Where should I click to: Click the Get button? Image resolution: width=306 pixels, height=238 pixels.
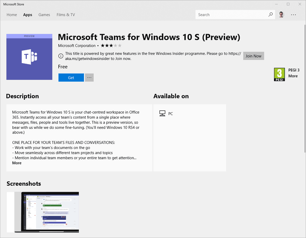[x=71, y=77]
